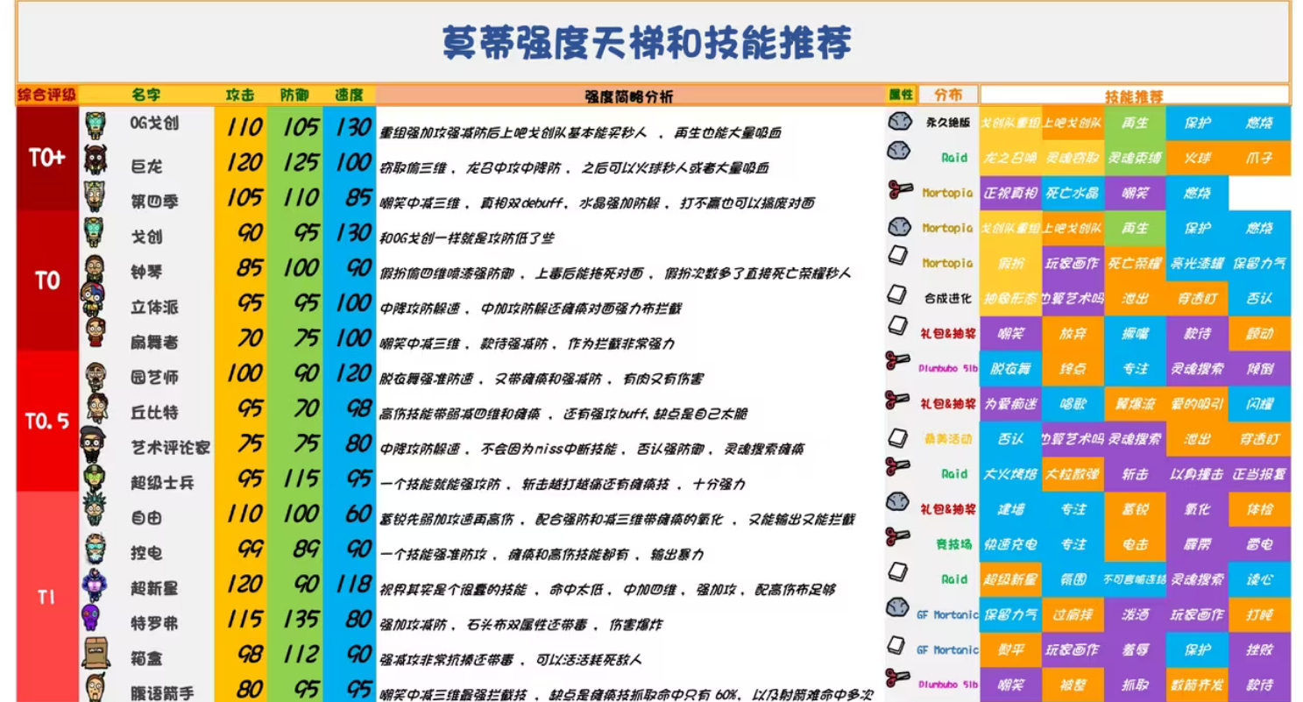
Task: Click the 永久绝版 distribution cell
Action: 948,123
